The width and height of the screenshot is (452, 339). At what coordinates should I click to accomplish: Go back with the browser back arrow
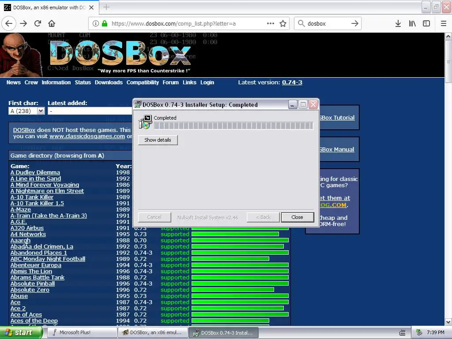coord(9,23)
